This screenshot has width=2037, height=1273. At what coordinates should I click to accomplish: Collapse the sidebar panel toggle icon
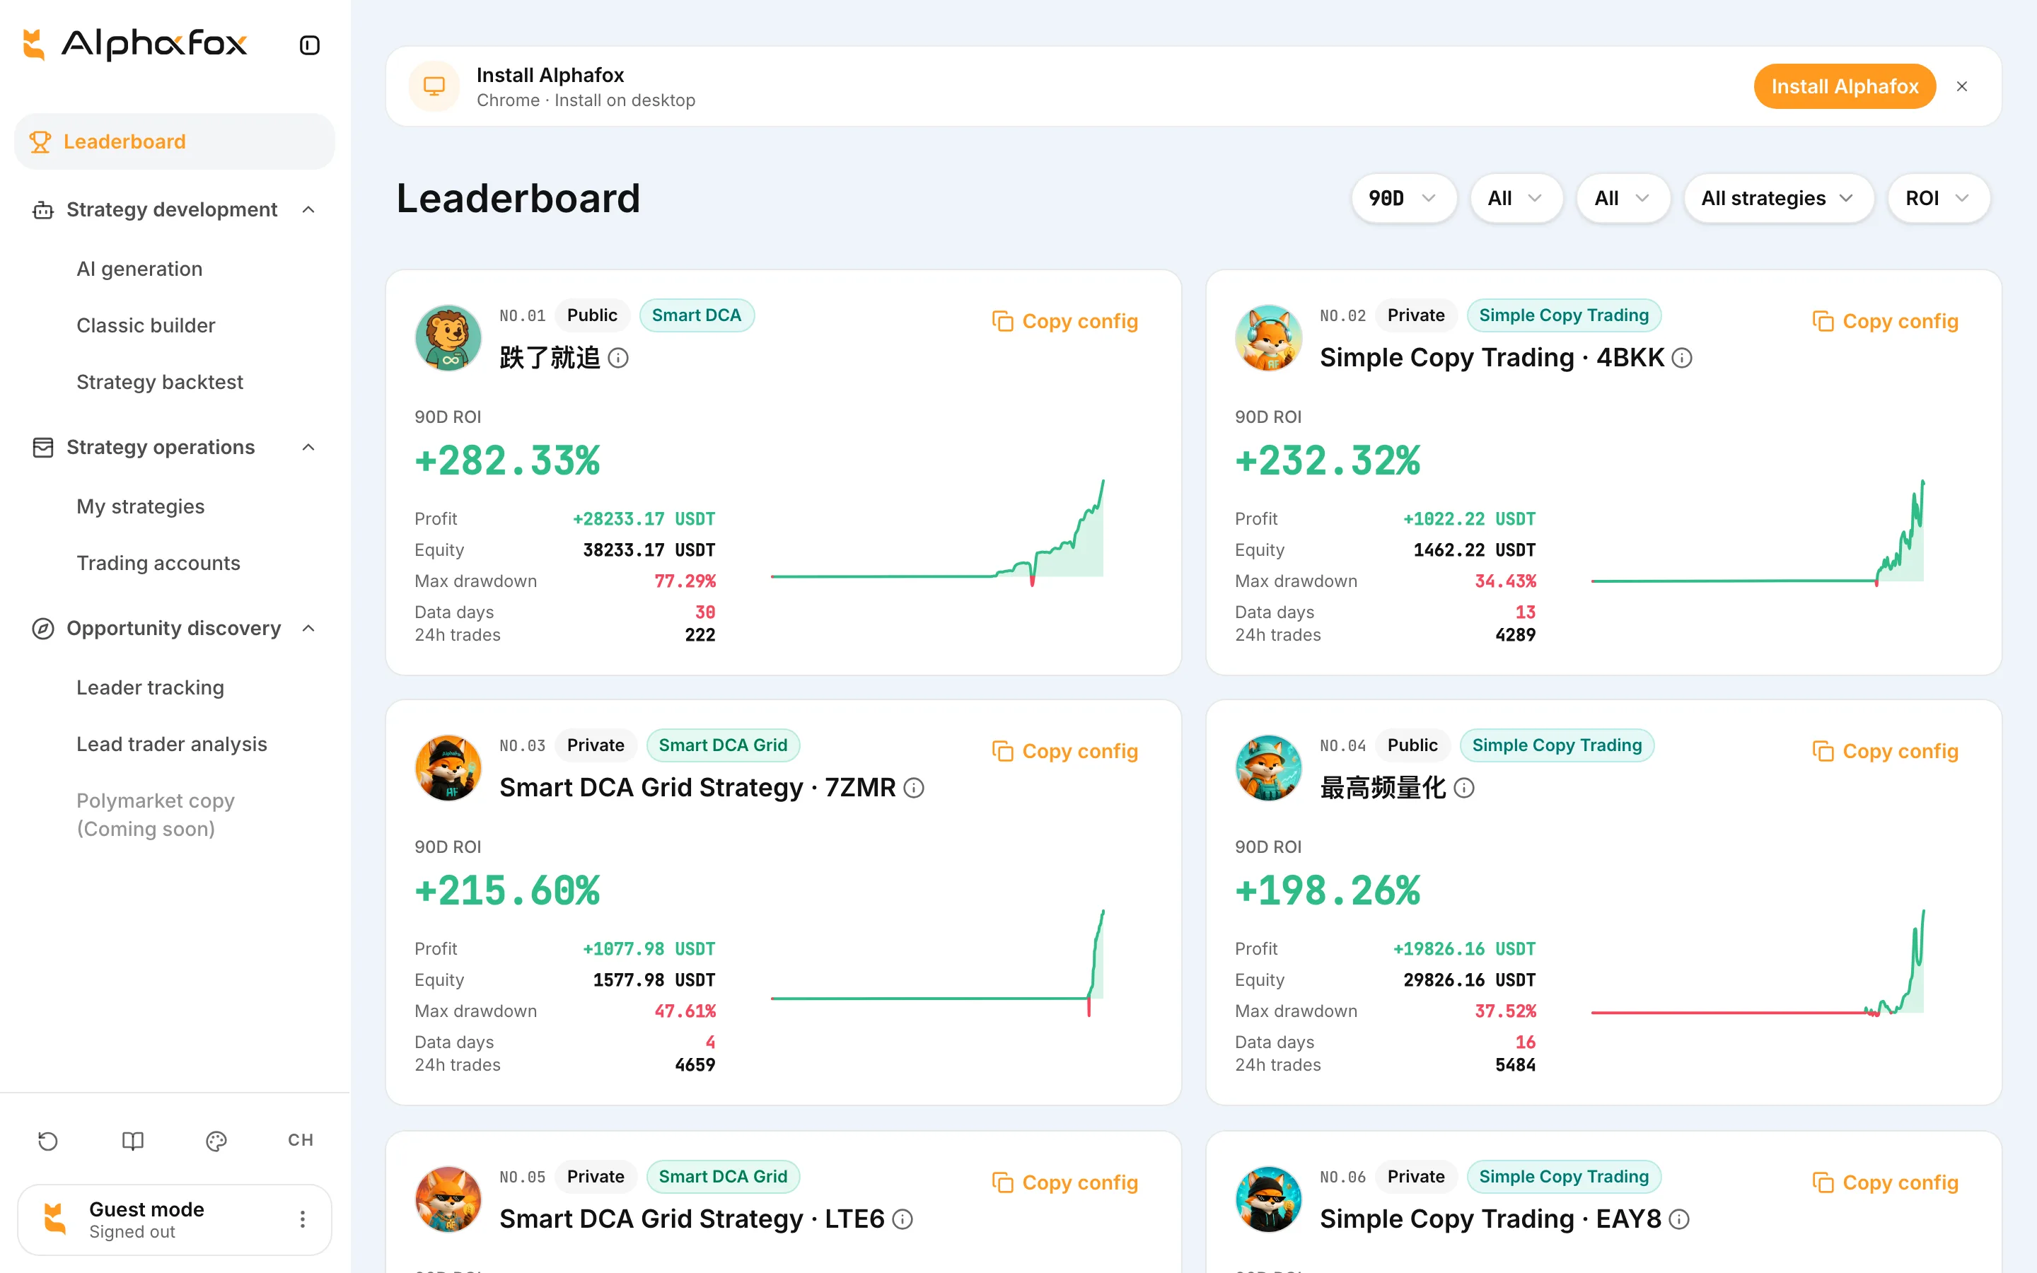pos(310,45)
